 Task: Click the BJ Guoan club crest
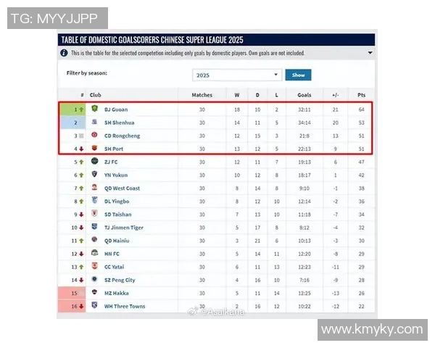coord(94,109)
